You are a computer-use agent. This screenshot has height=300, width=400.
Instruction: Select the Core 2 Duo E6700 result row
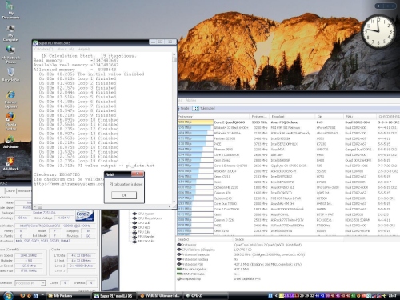[x=289, y=155]
